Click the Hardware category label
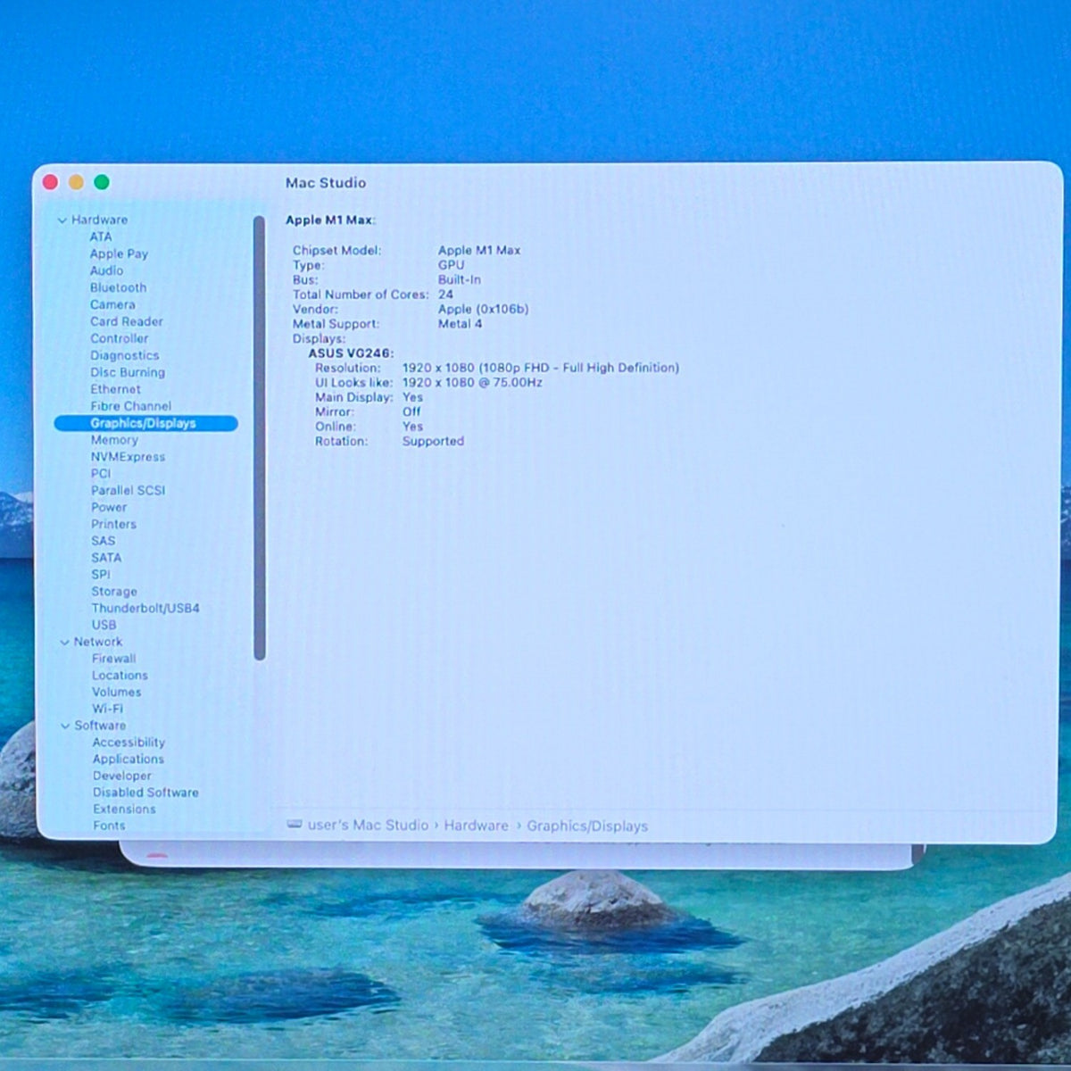 99,220
